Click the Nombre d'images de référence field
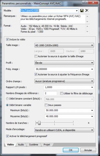 point(50,93)
